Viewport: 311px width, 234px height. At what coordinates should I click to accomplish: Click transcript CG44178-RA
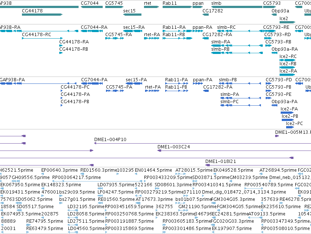74,42
